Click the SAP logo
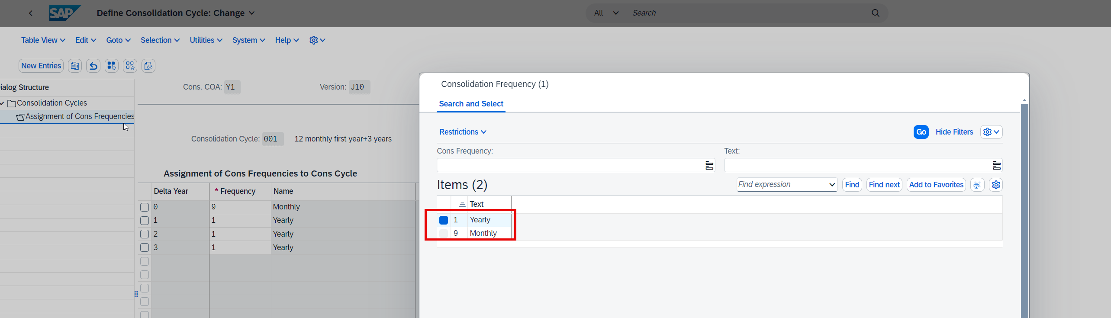Screen dimensions: 1111x318 pyautogui.click(x=65, y=13)
